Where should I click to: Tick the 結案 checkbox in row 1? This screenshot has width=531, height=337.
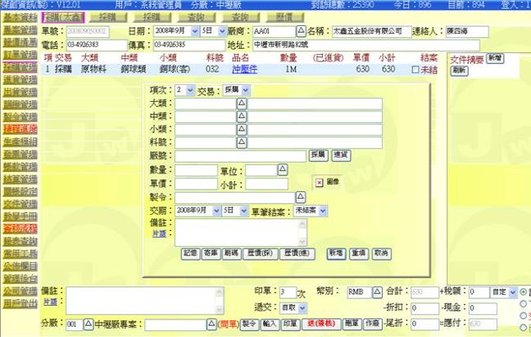coord(415,70)
